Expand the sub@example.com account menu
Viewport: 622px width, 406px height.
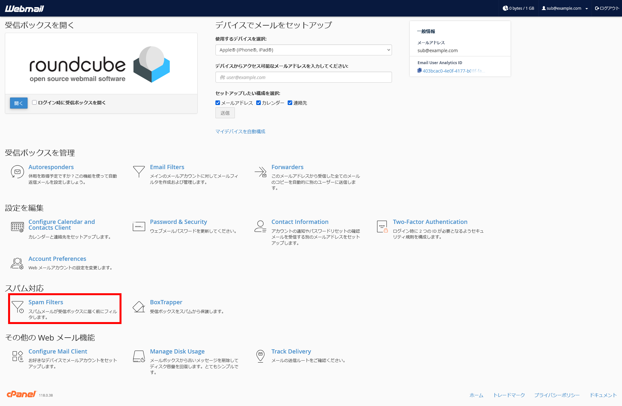click(x=564, y=8)
